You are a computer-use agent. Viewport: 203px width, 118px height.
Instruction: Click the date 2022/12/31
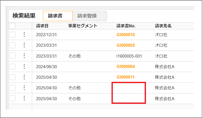pos(46,35)
